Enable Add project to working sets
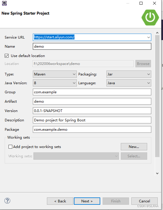Image resolution: width=163 pixels, height=210 pixels. click(x=10, y=147)
